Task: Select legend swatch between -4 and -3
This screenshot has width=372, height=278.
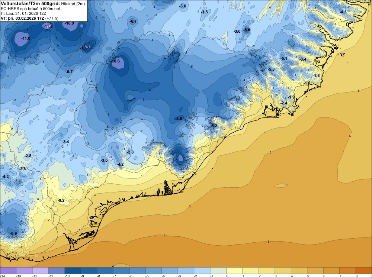Action: (170, 271)
